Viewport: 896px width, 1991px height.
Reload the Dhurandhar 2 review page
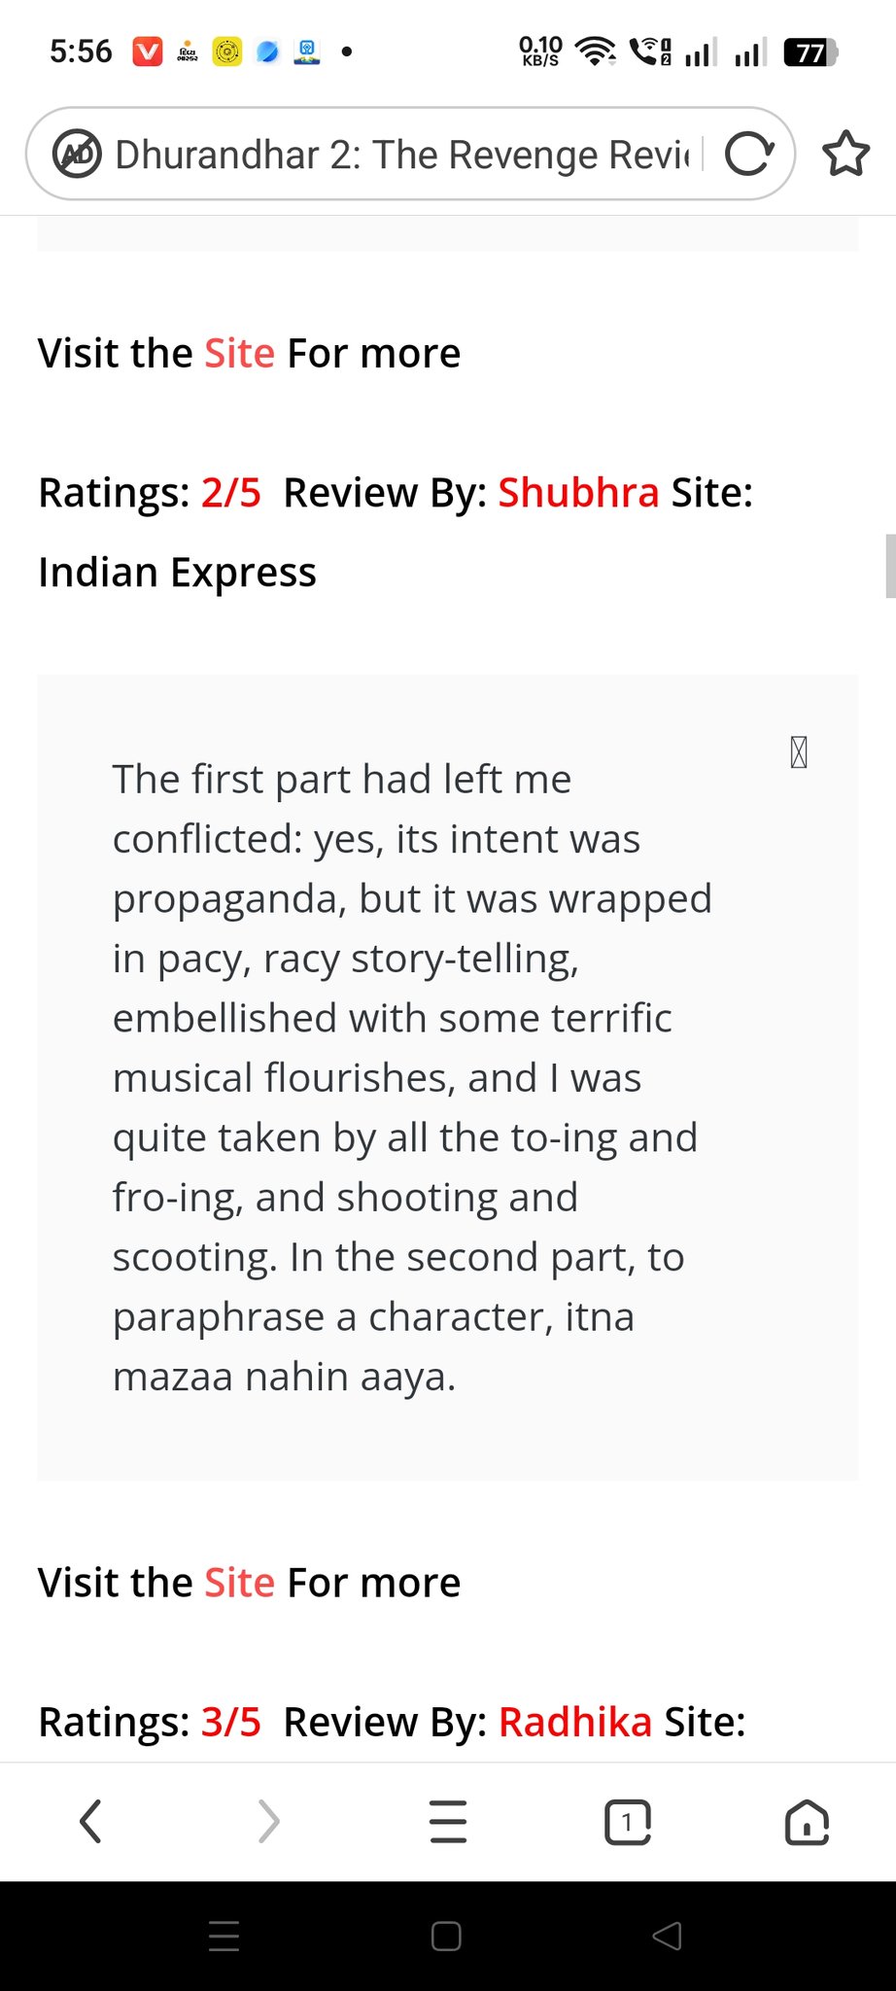tap(749, 155)
